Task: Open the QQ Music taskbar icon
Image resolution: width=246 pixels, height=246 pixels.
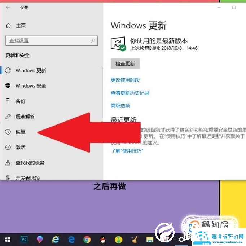Action: [x=118, y=240]
